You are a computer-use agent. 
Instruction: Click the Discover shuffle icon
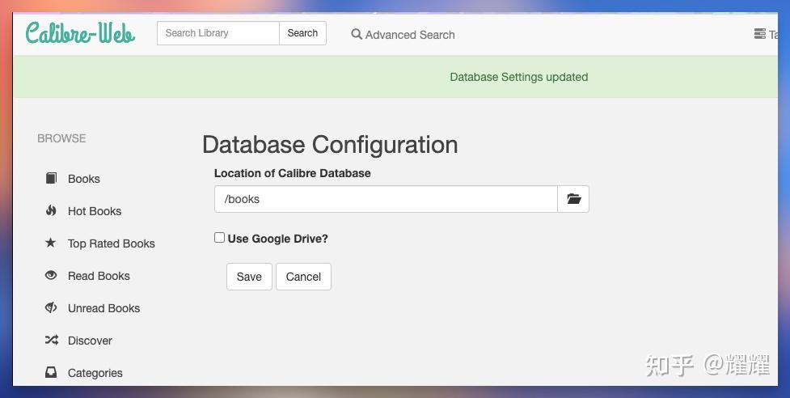click(51, 341)
